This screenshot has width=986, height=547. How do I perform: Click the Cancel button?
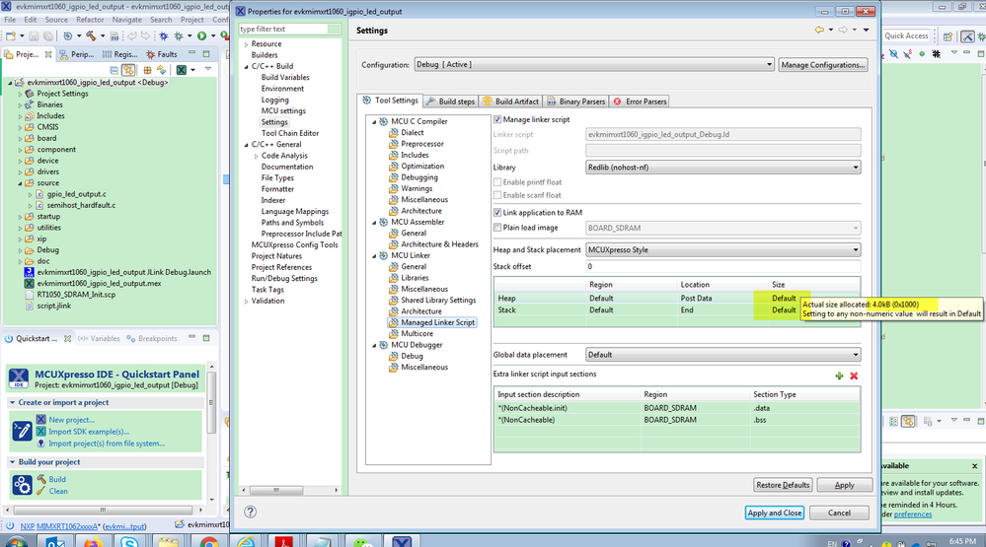(x=839, y=513)
